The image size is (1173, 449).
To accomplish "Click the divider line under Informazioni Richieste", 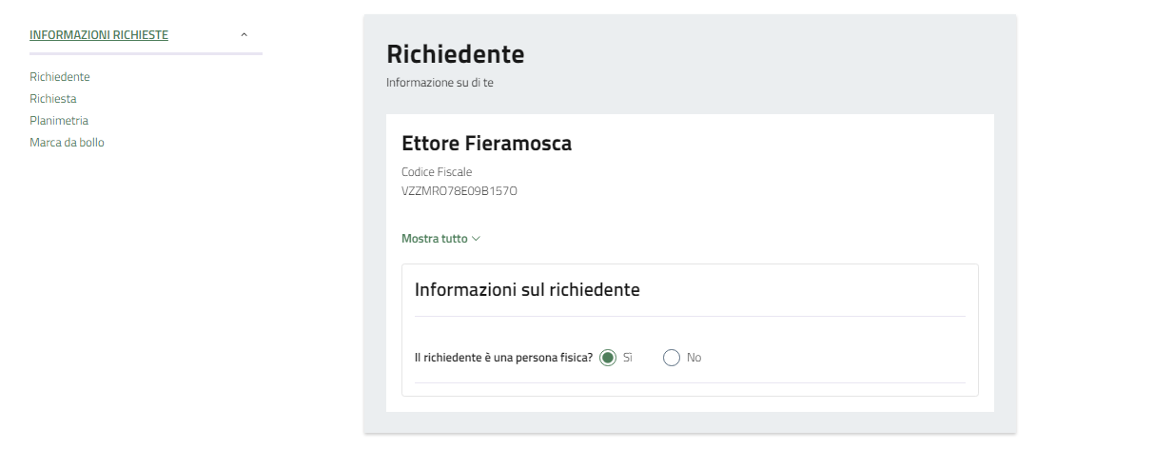I will (146, 53).
